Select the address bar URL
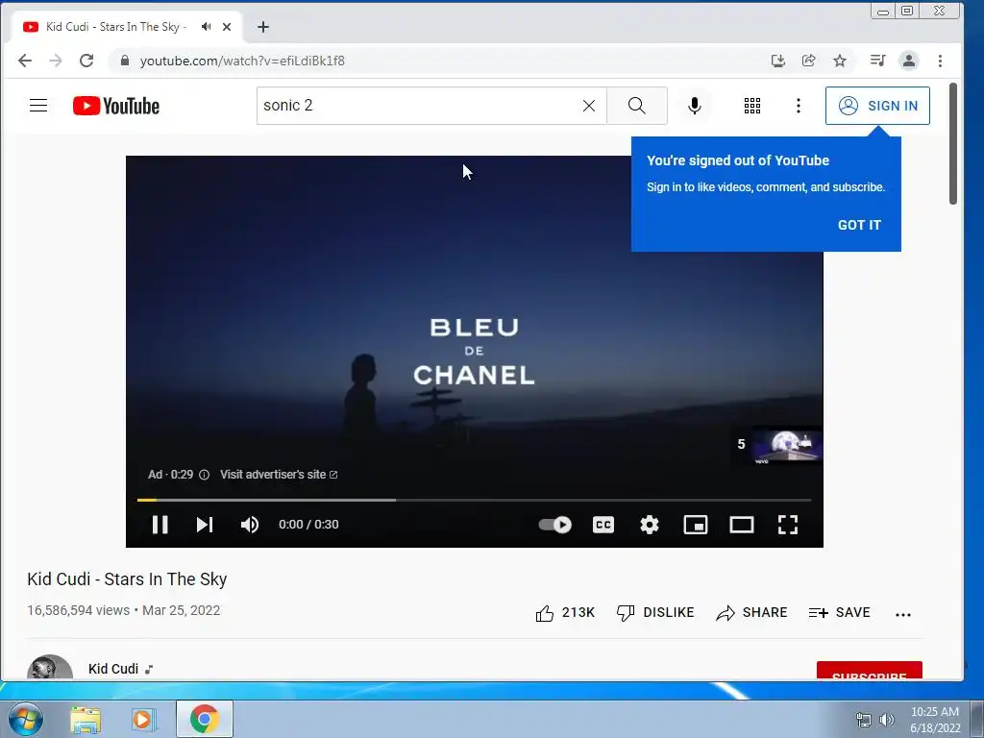984x738 pixels. pos(242,61)
